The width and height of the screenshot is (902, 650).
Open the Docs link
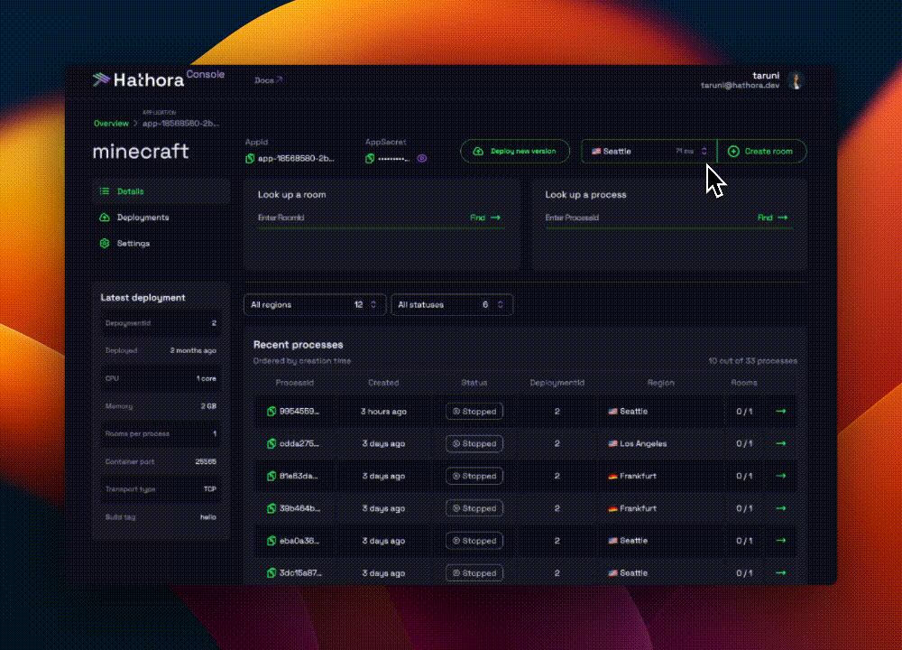tap(268, 80)
